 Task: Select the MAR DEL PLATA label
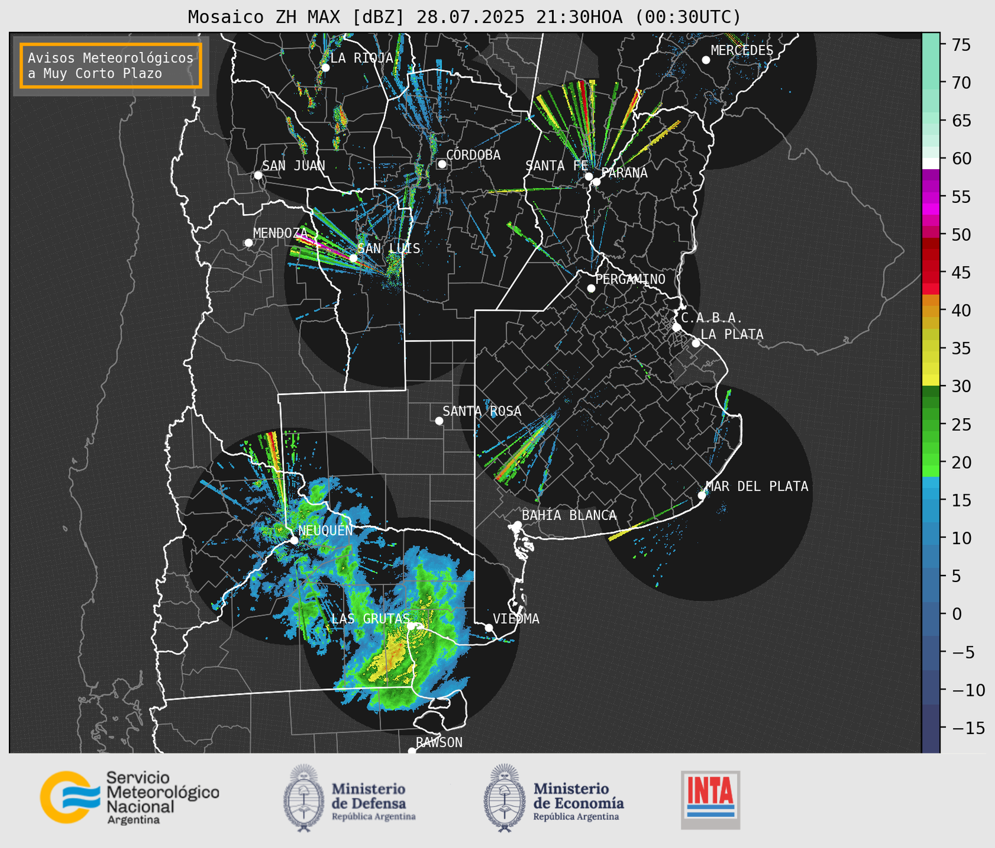point(757,487)
